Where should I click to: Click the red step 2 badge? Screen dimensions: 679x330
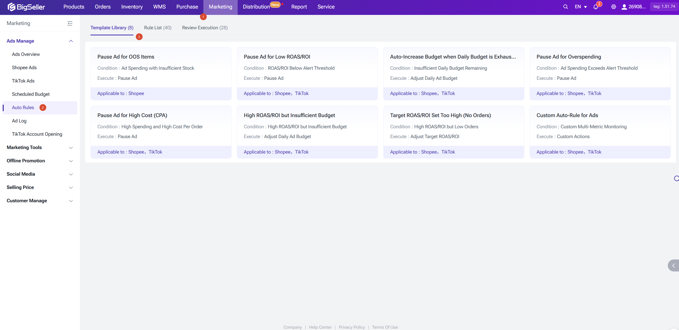pyautogui.click(x=43, y=108)
